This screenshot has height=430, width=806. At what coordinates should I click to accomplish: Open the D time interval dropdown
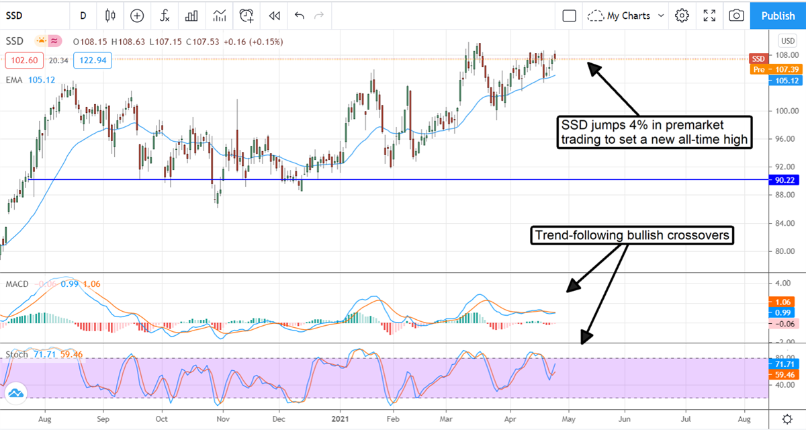point(83,15)
